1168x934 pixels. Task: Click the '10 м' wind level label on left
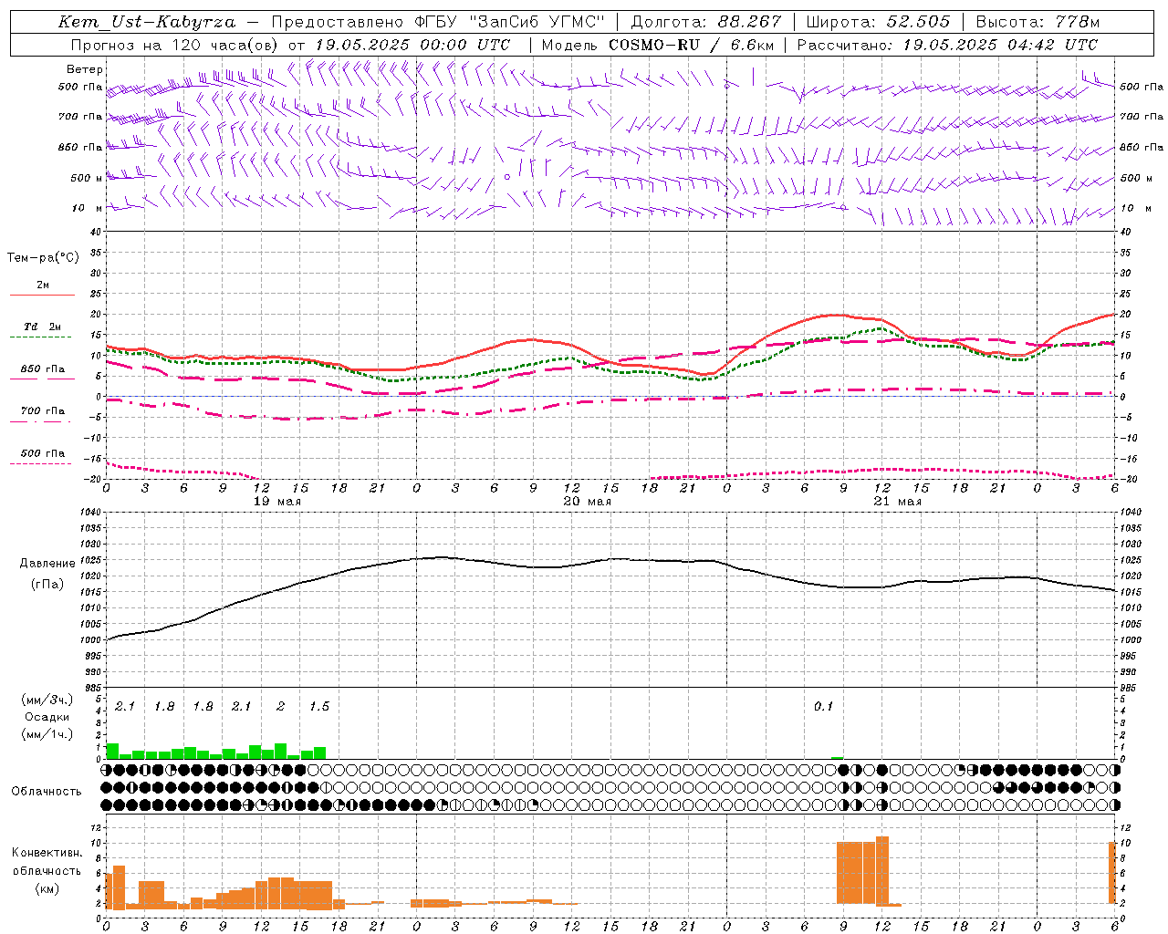coord(88,209)
